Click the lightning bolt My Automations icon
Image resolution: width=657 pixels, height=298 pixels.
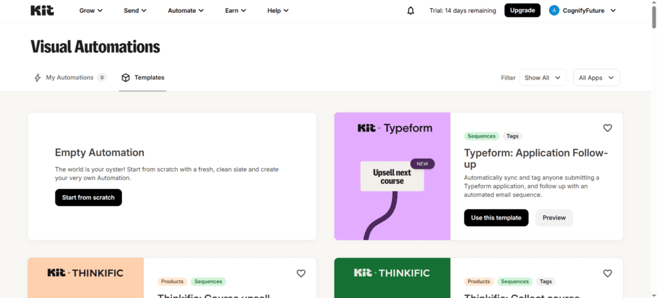pos(38,78)
